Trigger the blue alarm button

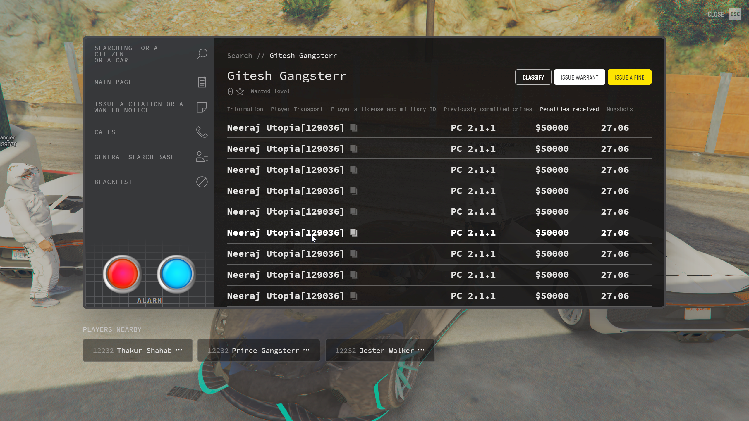(176, 274)
